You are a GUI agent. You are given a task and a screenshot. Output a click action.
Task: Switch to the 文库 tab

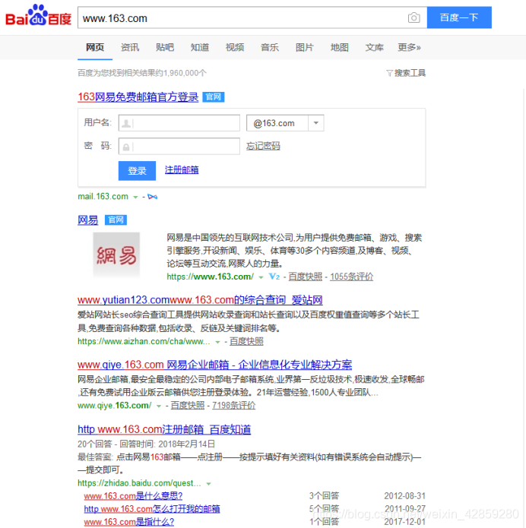click(375, 47)
